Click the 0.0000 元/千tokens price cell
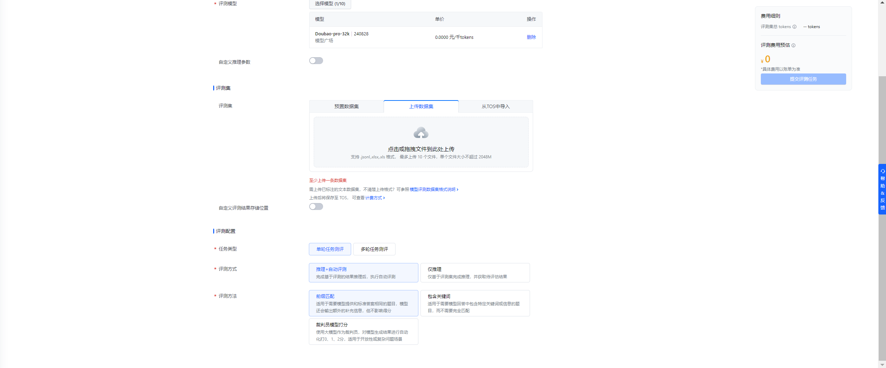Image resolution: width=886 pixels, height=368 pixels. (454, 37)
